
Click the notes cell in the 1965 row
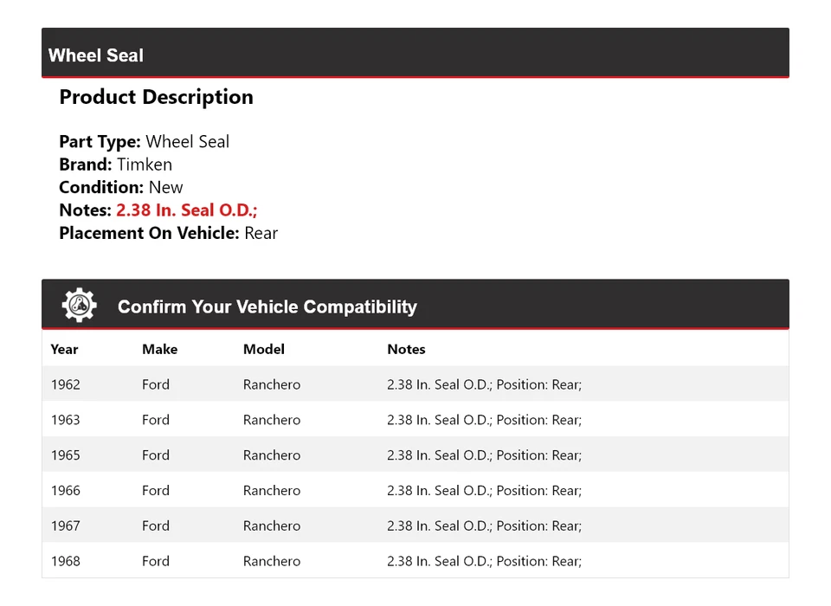tap(484, 455)
